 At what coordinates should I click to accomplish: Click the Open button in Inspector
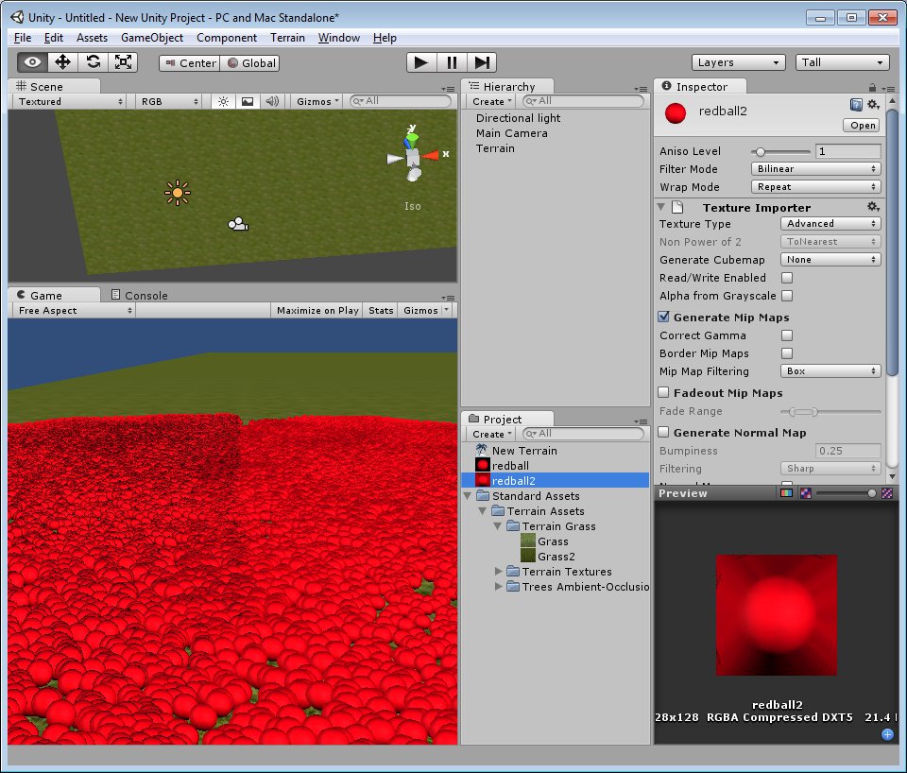(x=863, y=125)
